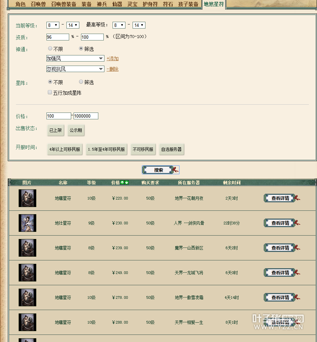
Task: Select 筛选 radio for 星阵
Action: point(81,82)
